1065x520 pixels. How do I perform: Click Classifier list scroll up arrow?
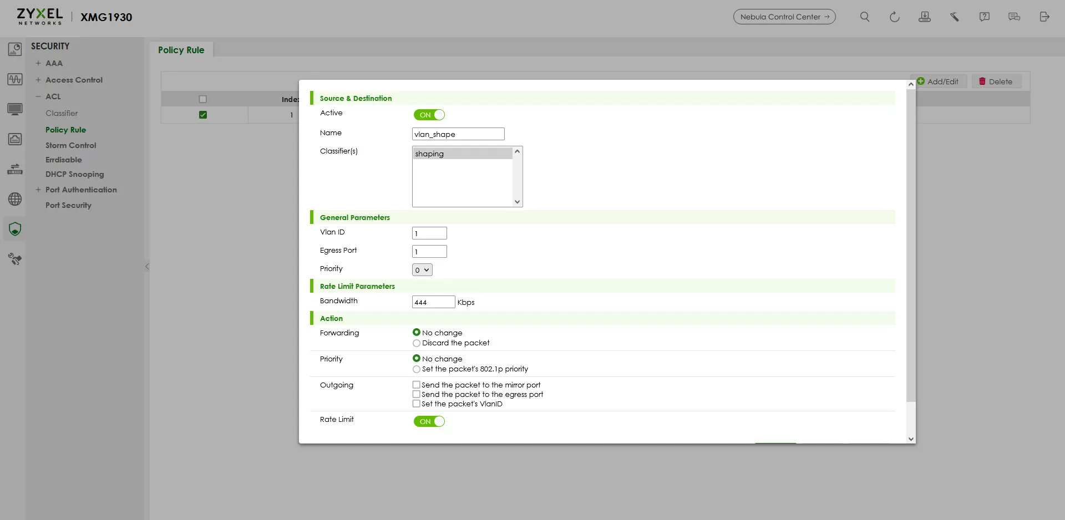coord(517,151)
